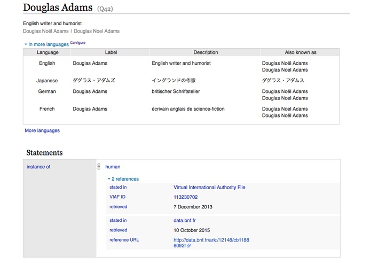
Task: Click the Douglas Adams label in French row
Action: click(90, 109)
